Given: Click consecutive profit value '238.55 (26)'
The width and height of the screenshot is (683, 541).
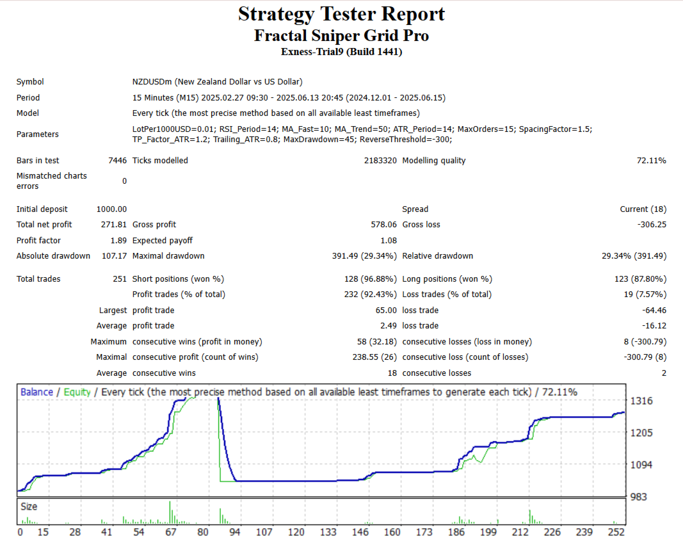Looking at the screenshot, I should tap(374, 357).
